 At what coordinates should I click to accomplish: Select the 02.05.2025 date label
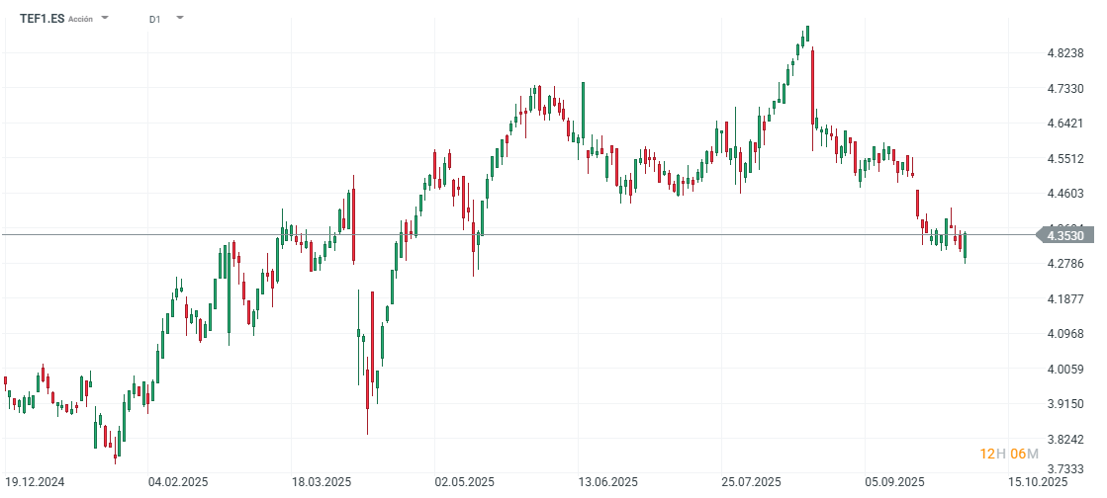tap(465, 482)
